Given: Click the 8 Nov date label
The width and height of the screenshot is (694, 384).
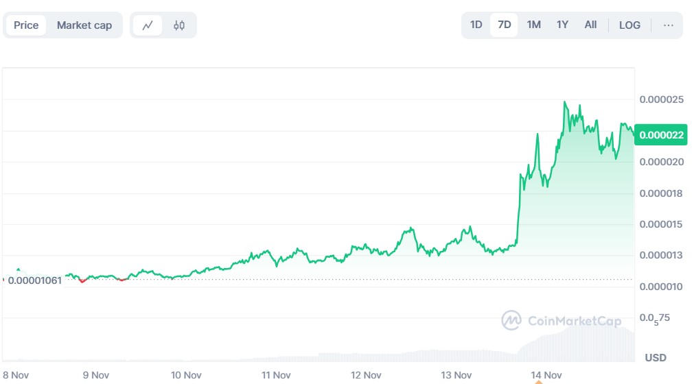Looking at the screenshot, I should click(x=16, y=375).
